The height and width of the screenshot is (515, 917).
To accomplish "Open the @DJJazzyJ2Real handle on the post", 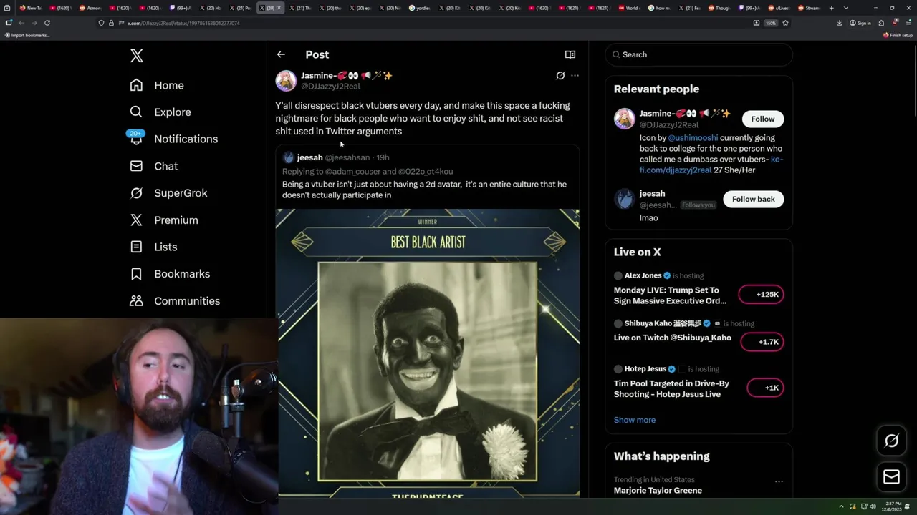I will [330, 87].
